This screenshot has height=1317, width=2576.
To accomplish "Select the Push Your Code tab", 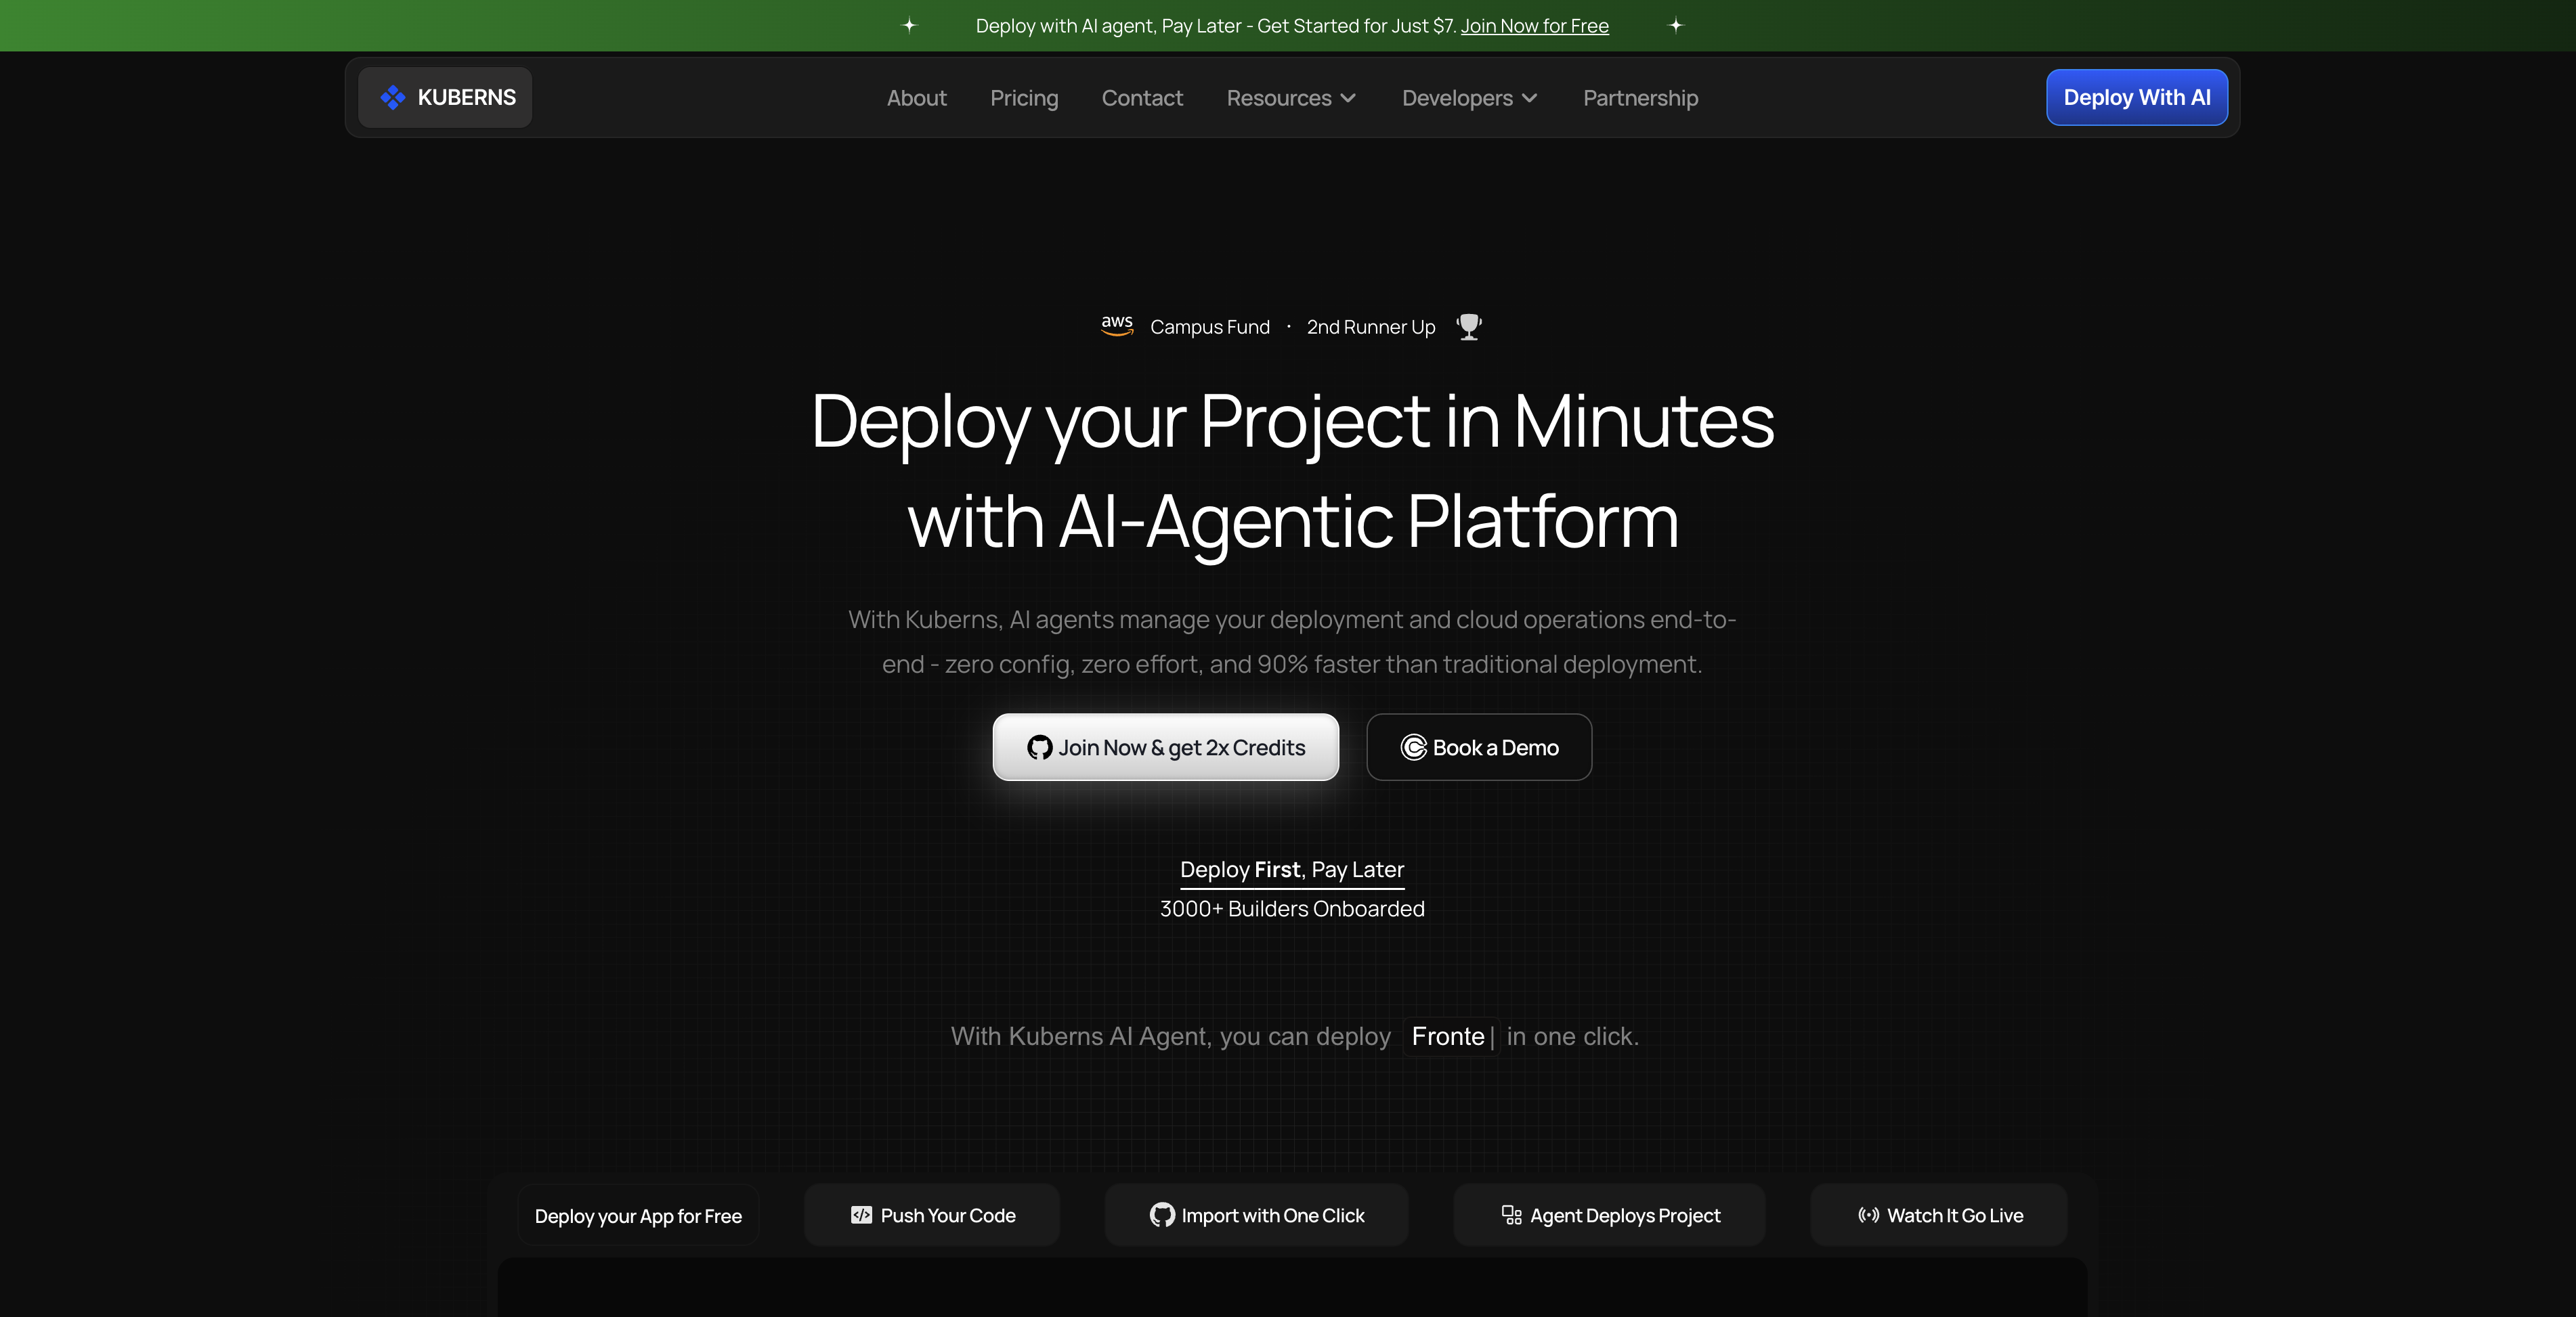I will 932,1215.
